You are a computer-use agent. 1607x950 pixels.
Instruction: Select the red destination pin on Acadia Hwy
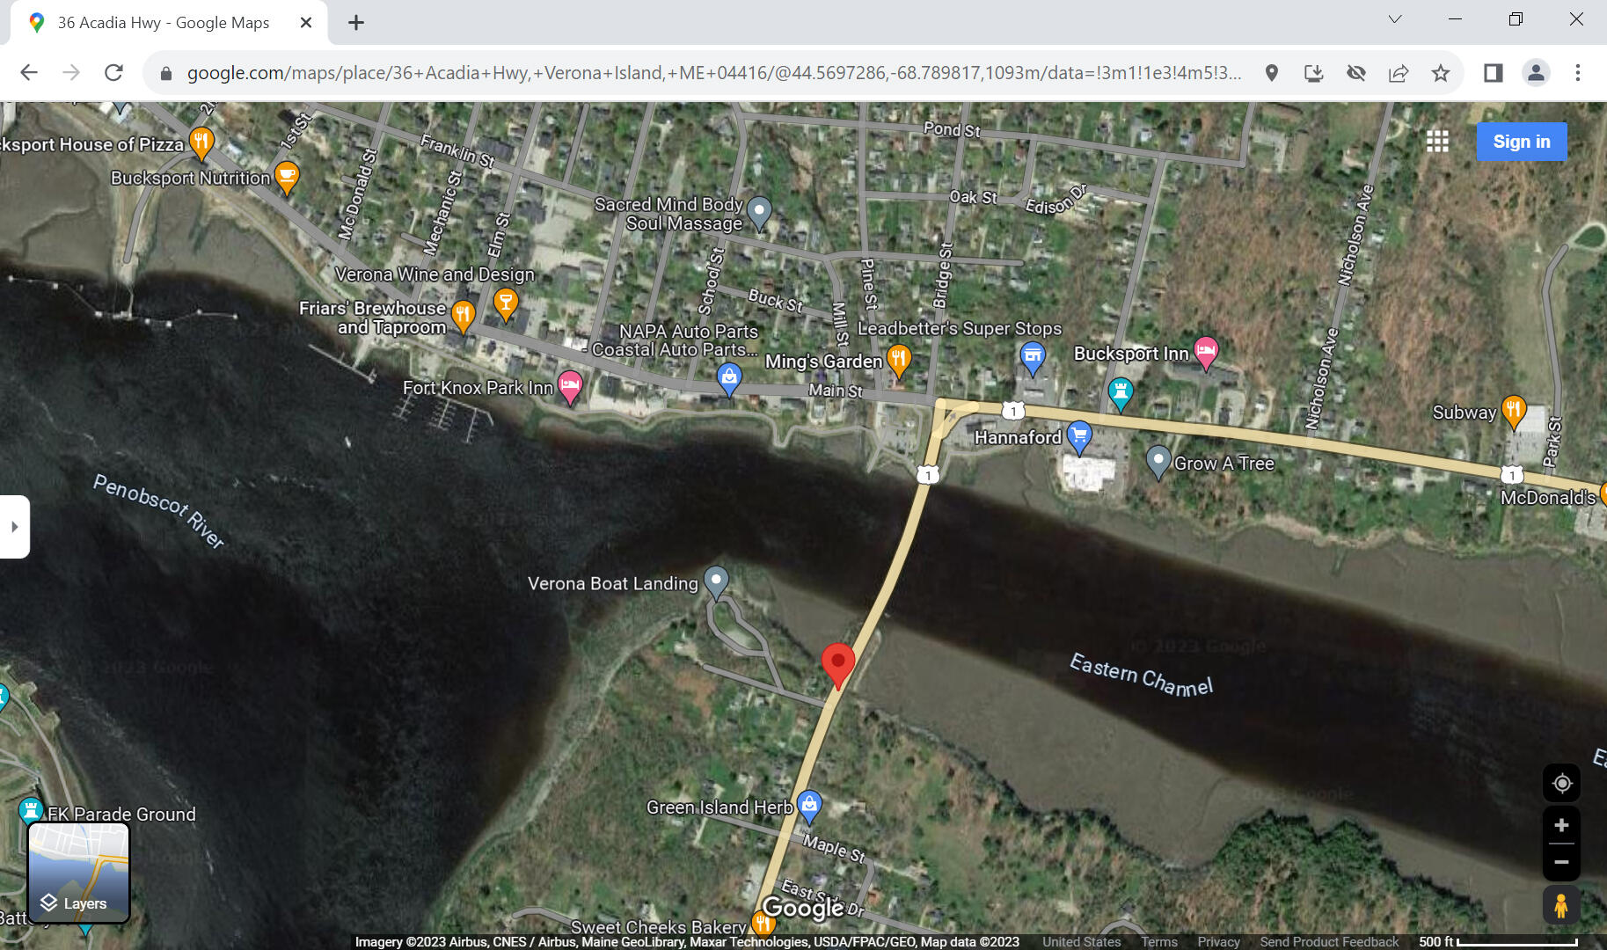pos(837,663)
